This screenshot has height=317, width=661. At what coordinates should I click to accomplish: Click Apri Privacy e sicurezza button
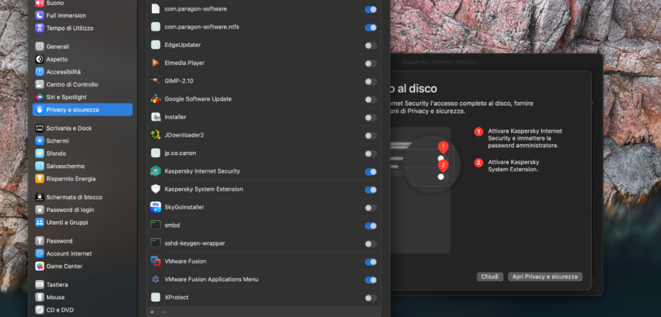(545, 277)
